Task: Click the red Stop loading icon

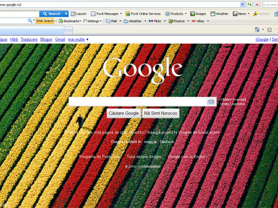Action: (x=257, y=4)
